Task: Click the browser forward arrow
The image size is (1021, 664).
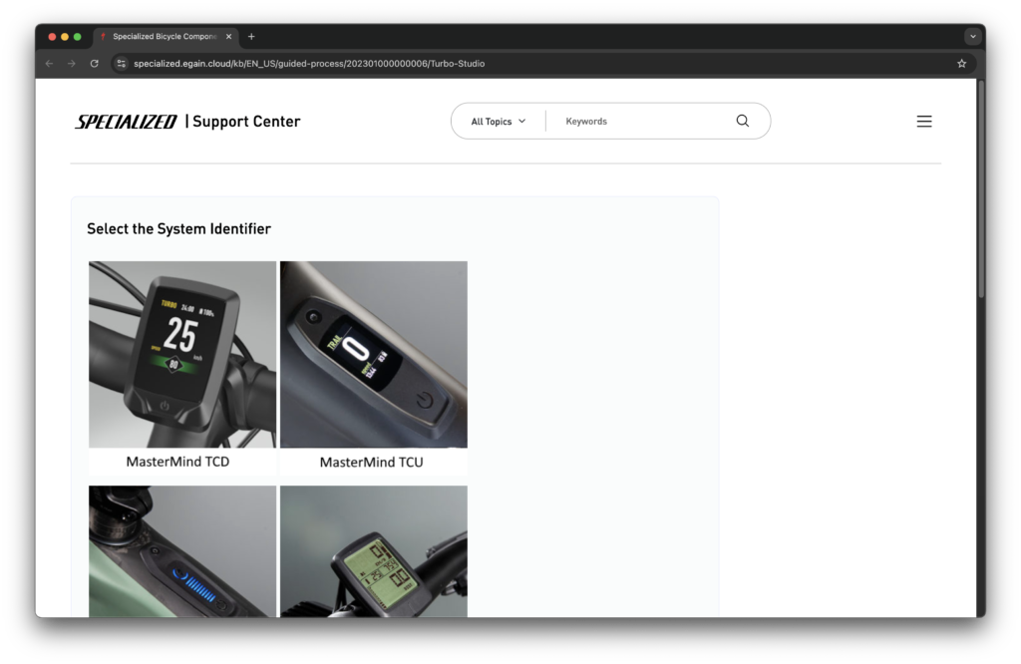Action: [72, 63]
